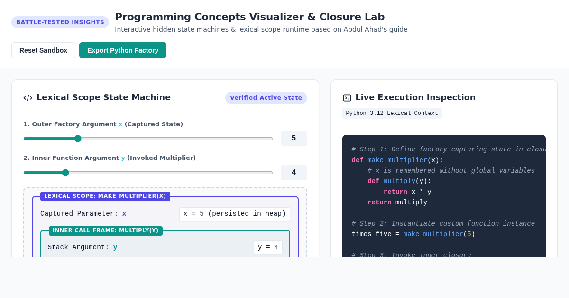This screenshot has height=298, width=569.
Task: Adjust the Inner Function Argument y slider
Action: [148, 173]
